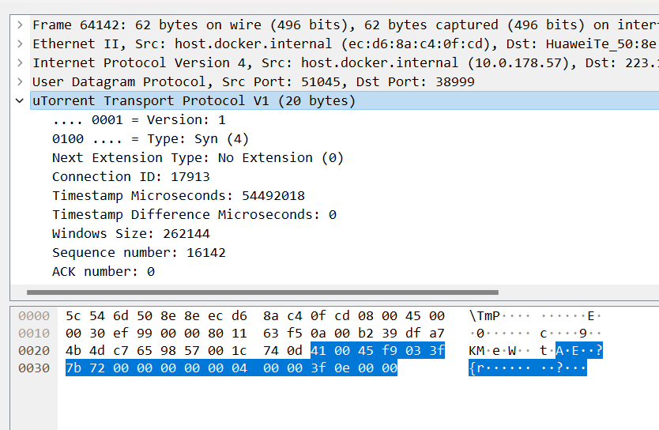The image size is (659, 430).
Task: Click ASCII text \TmP in bytes pane
Action: 484,315
